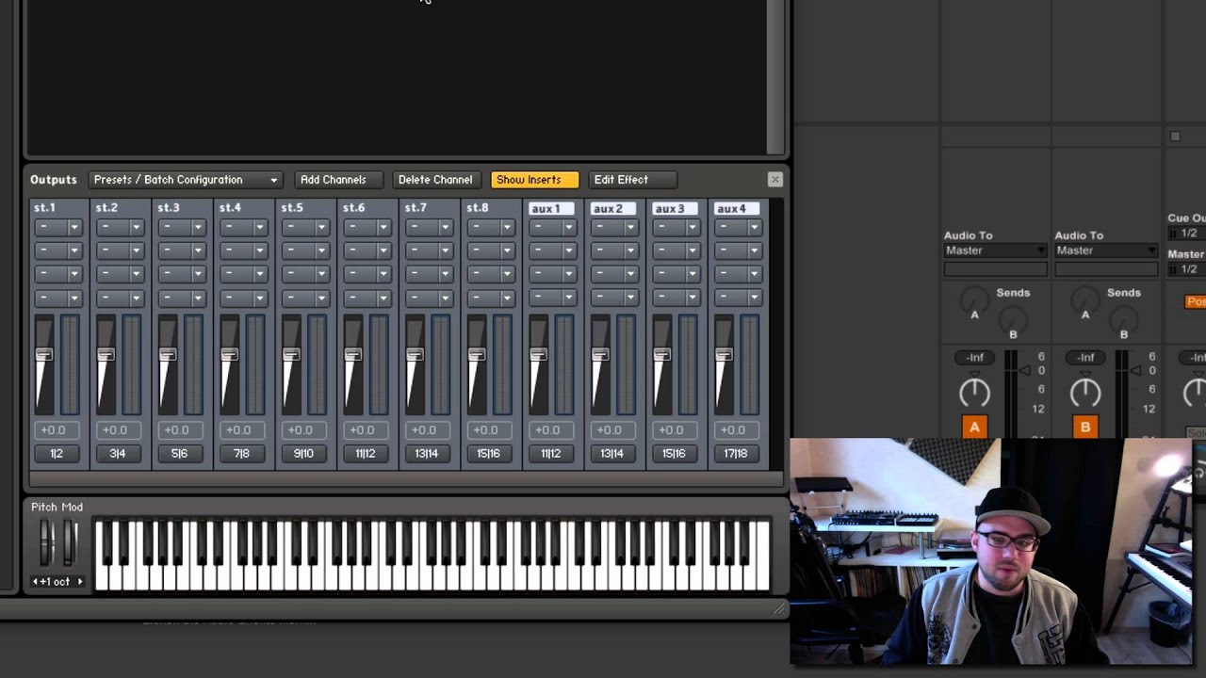The height and width of the screenshot is (678, 1206).
Task: Click the pitch wheel control
Action: [x=46, y=541]
